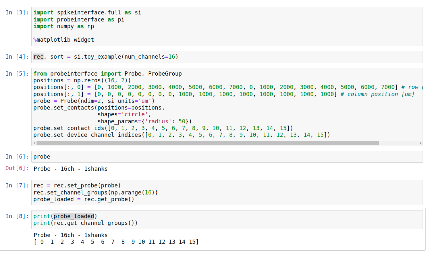The width and height of the screenshot is (429, 255).
Task: Click the right scroll arrow in cell 5
Action: (x=420, y=143)
